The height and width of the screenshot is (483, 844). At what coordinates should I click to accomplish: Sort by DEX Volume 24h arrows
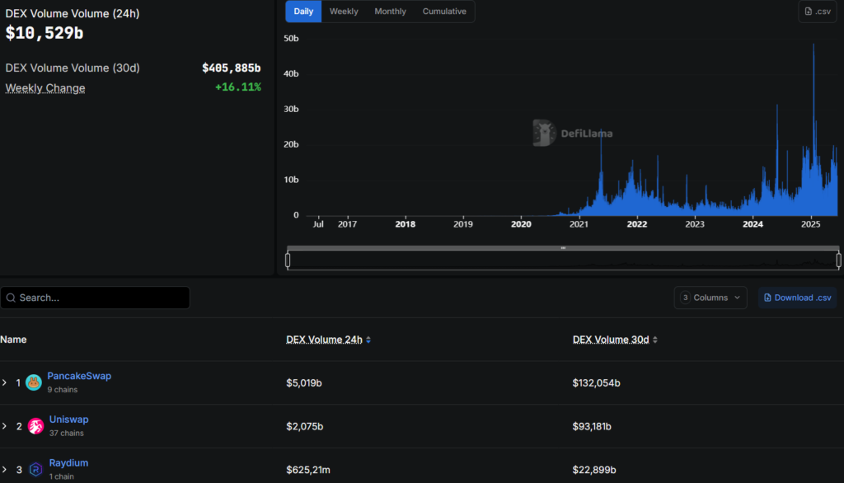(368, 340)
